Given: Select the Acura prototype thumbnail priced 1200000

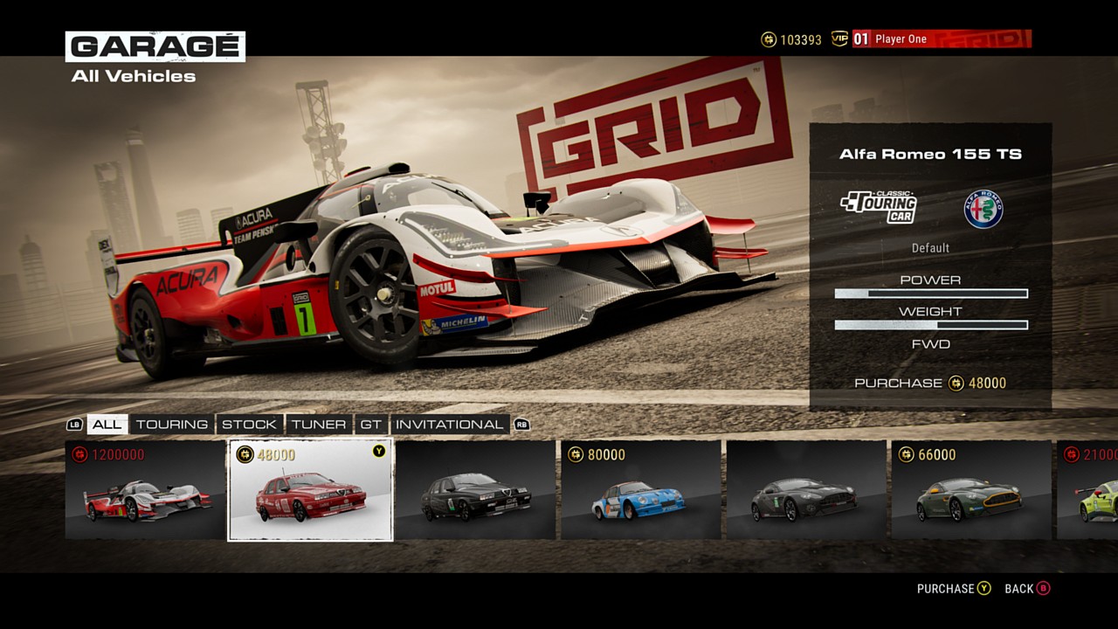Looking at the screenshot, I should click(146, 490).
